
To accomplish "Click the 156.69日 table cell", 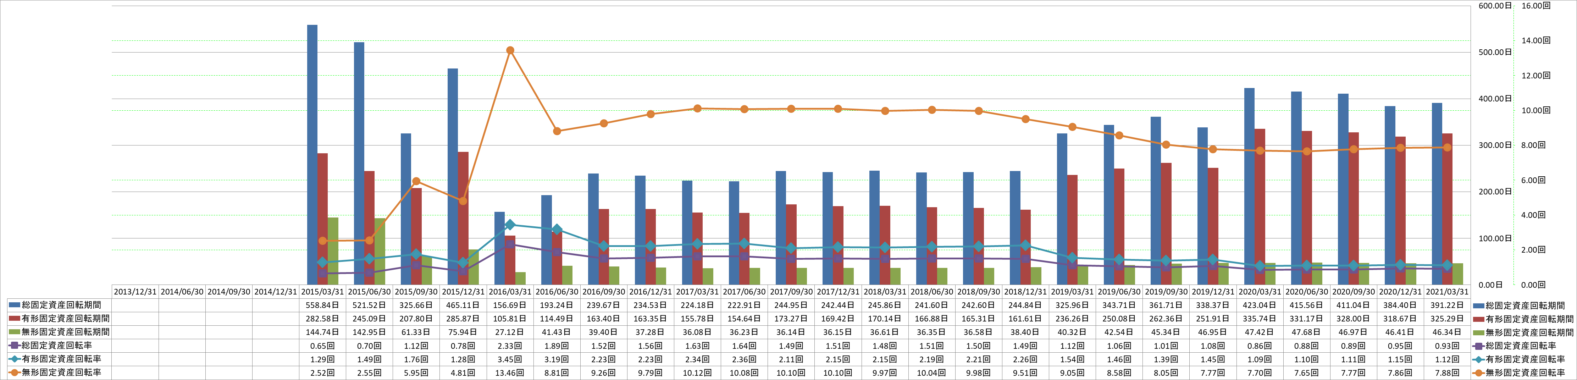I will pyautogui.click(x=510, y=305).
